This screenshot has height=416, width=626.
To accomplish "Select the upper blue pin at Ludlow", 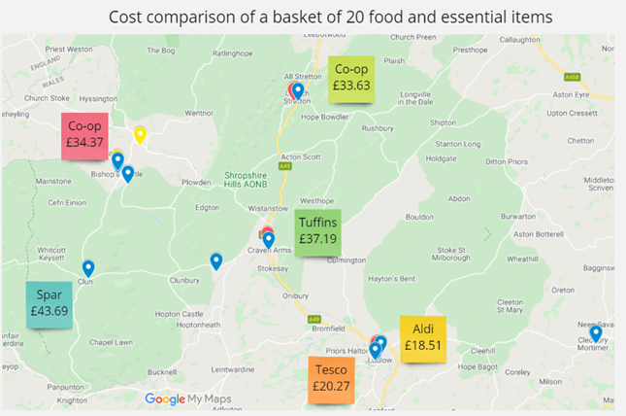I will click(x=381, y=342).
